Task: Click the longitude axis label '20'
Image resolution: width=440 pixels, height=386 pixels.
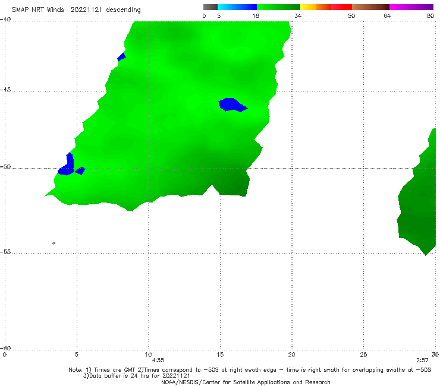Action: (x=291, y=355)
